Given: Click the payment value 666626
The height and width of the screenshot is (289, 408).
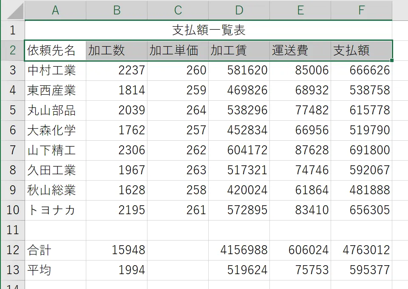Looking at the screenshot, I should (x=361, y=70).
